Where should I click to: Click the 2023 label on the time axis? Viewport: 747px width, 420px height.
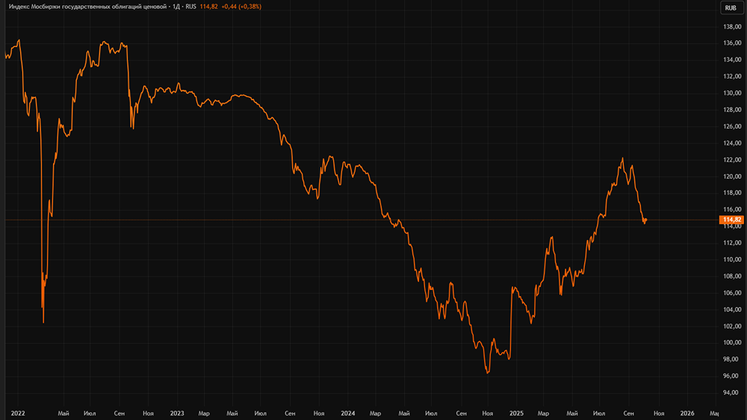[x=177, y=413]
